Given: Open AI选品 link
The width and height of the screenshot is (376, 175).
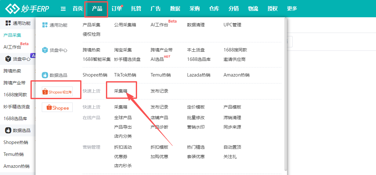Looking at the screenshot, I should click(157, 59).
